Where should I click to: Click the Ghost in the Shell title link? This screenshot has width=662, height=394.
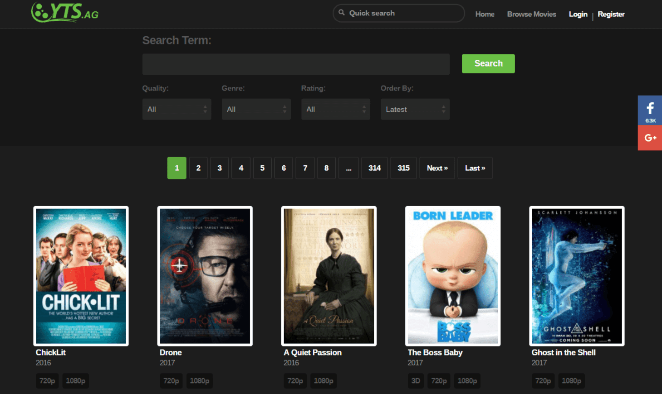pyautogui.click(x=564, y=352)
